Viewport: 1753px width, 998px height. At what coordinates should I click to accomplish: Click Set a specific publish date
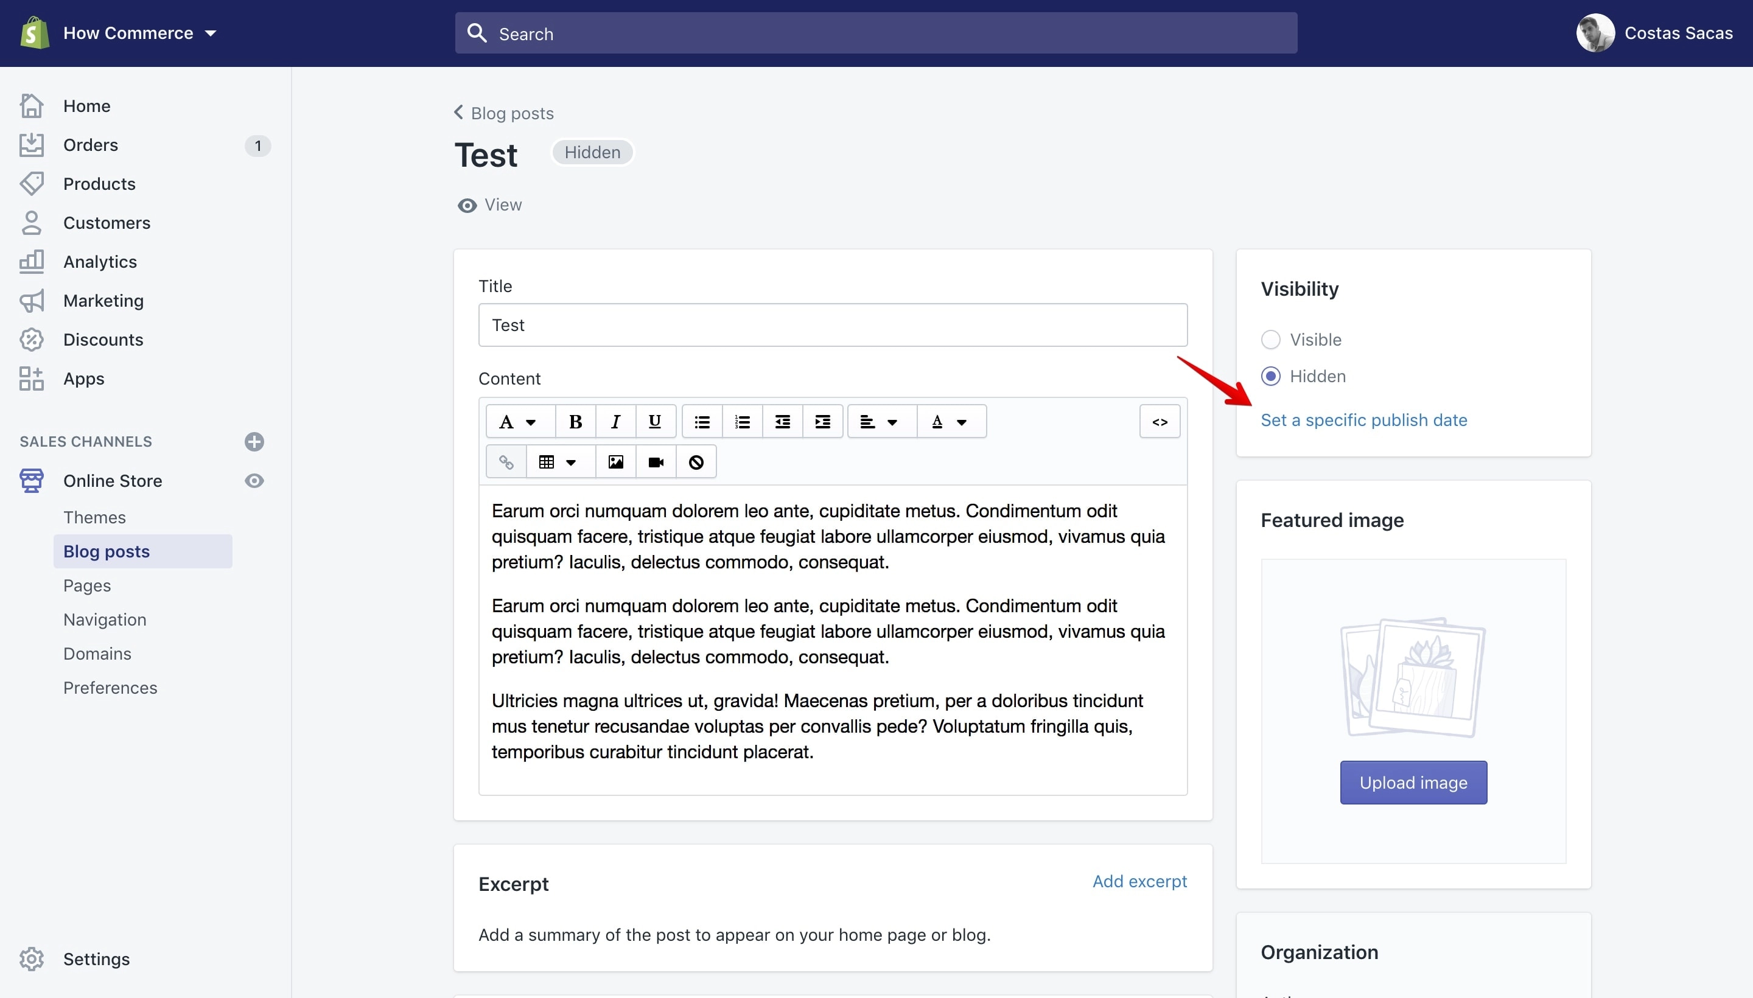coord(1363,420)
